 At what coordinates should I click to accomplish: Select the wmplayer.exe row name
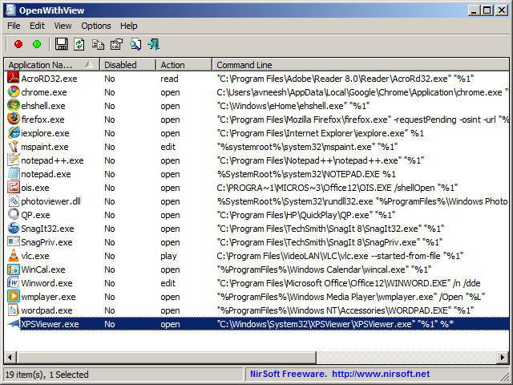click(x=48, y=297)
